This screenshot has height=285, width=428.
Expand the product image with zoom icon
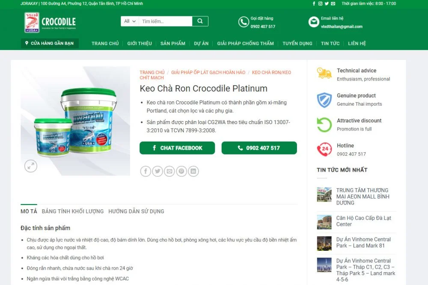[31, 166]
